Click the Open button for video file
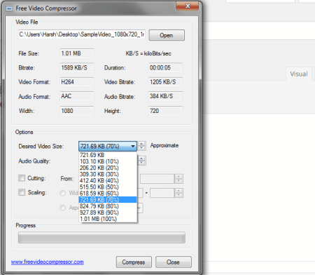Screen dimensions: 315x275 pos(167,35)
